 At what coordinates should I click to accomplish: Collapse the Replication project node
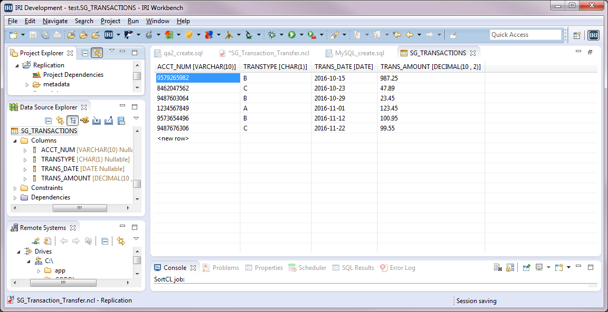click(x=17, y=66)
